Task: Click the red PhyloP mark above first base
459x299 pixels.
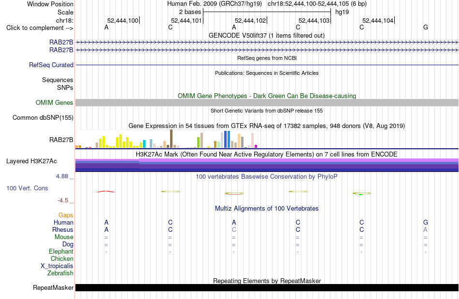Action: click(106, 192)
